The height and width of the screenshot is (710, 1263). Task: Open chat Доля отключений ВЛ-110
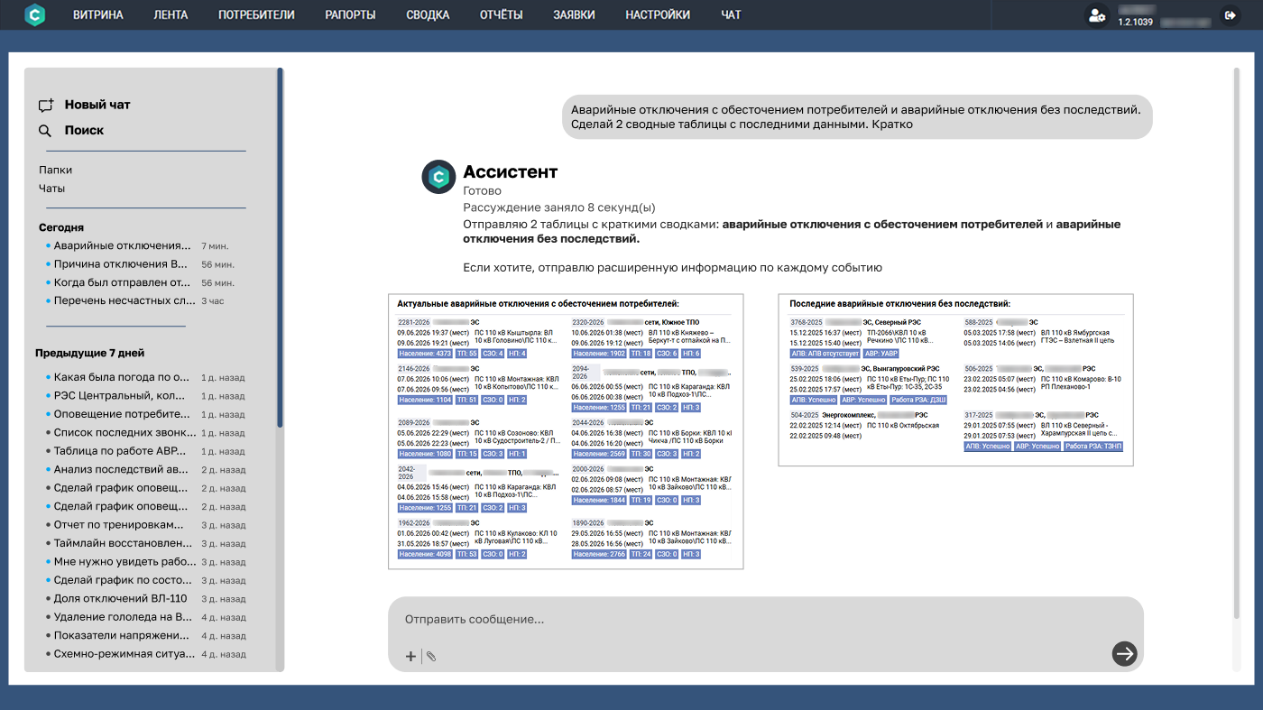tap(120, 598)
